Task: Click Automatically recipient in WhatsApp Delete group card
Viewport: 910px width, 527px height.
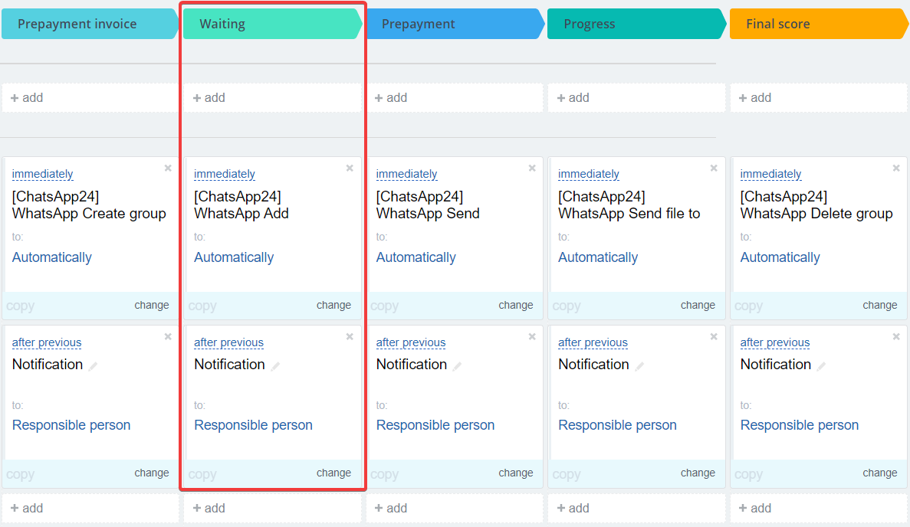Action: [780, 257]
